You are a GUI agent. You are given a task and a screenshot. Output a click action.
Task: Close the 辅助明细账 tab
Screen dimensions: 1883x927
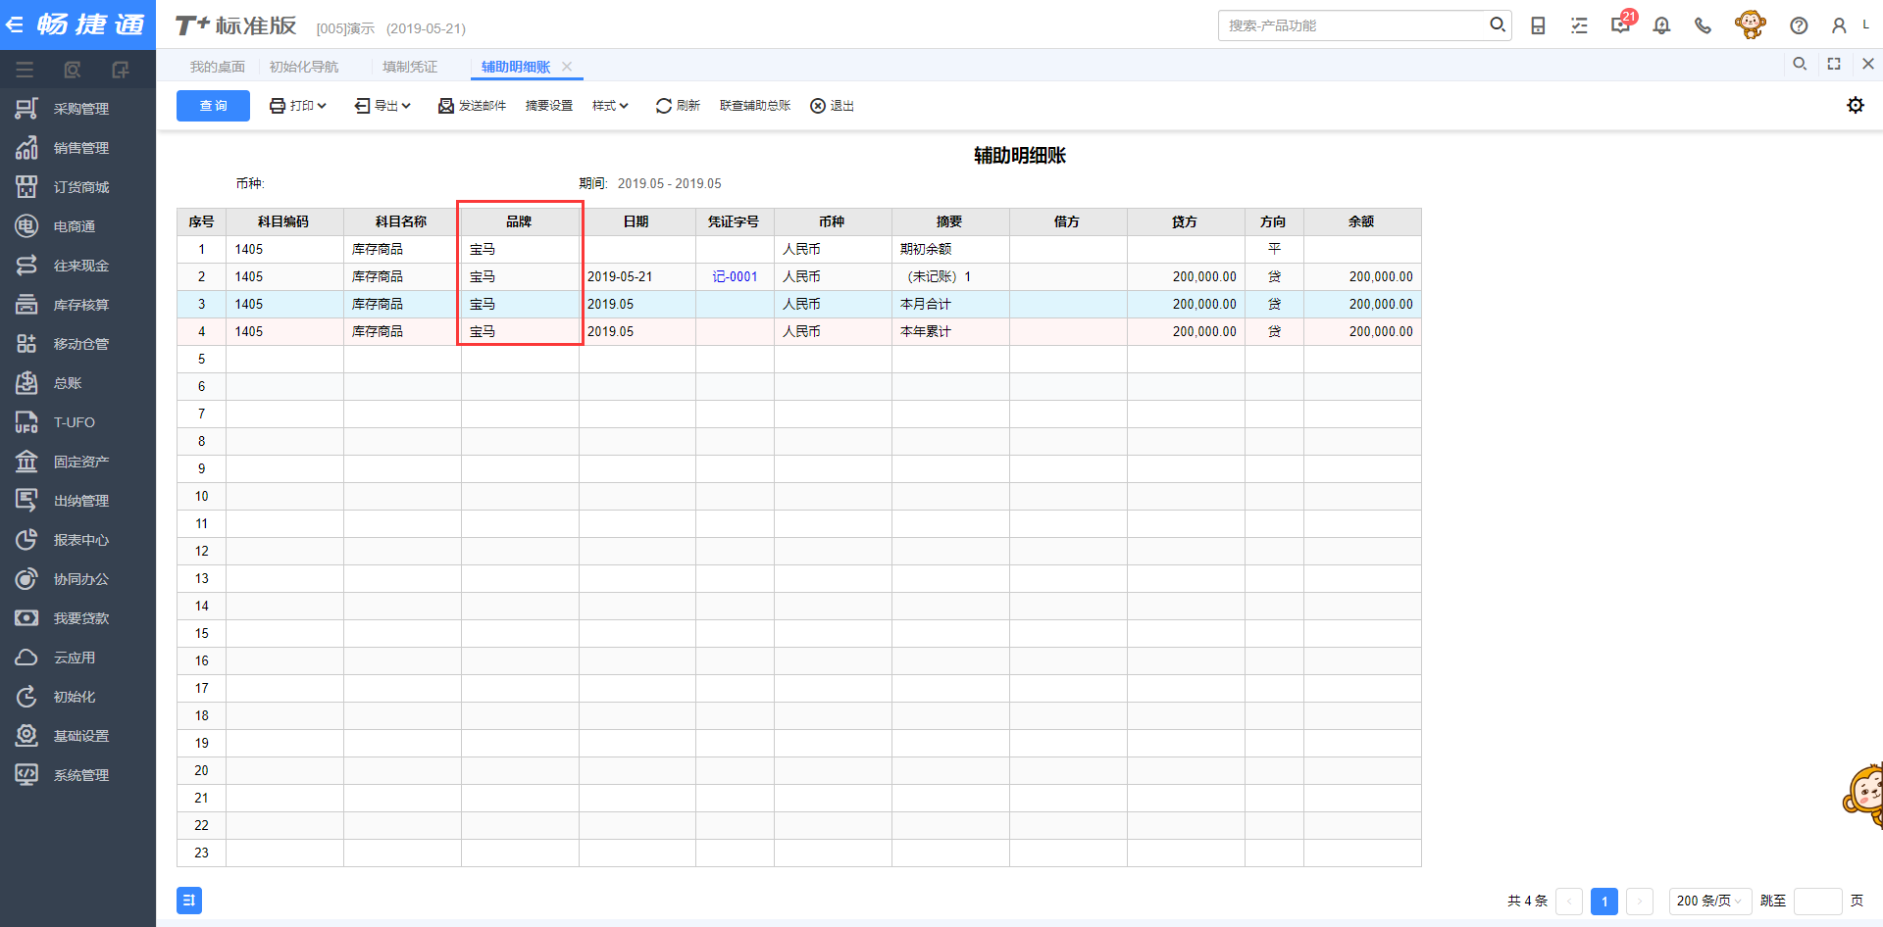567,67
